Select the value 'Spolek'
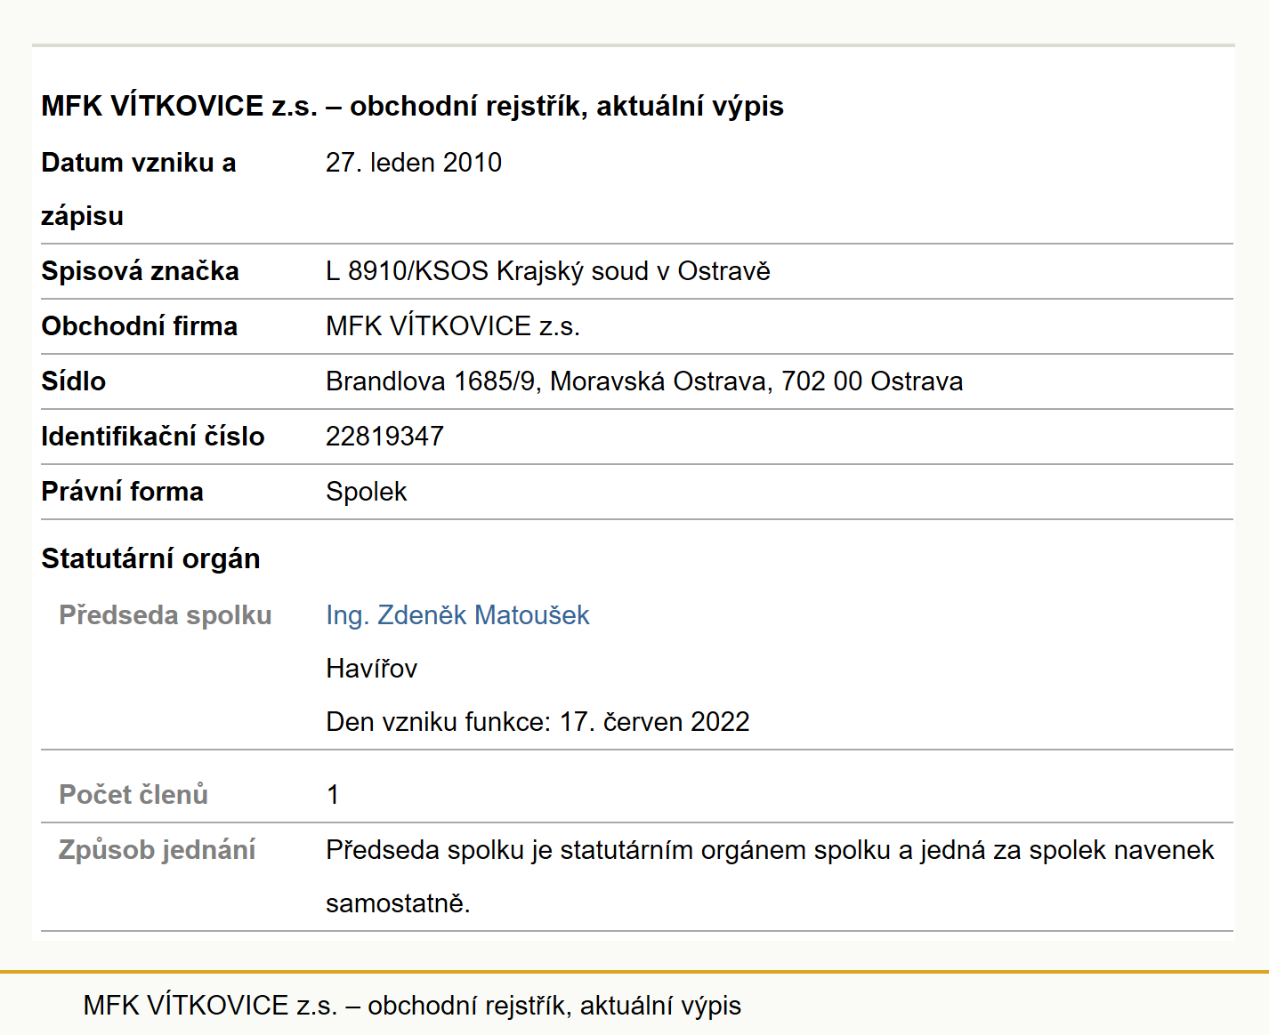This screenshot has height=1035, width=1269. (366, 492)
